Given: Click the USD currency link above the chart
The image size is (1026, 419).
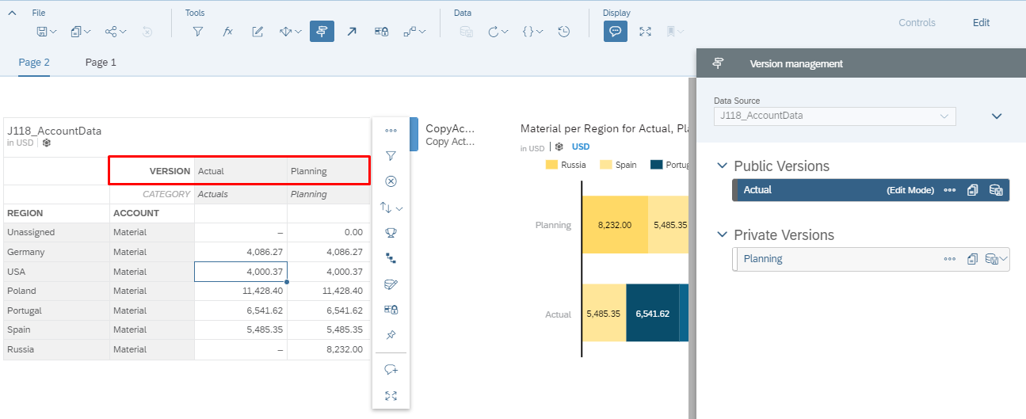Looking at the screenshot, I should coord(581,147).
